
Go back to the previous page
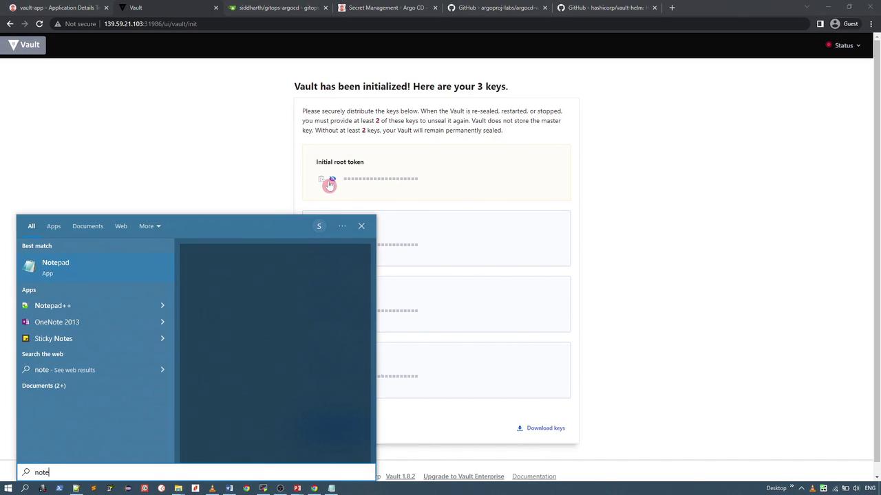pyautogui.click(x=10, y=24)
